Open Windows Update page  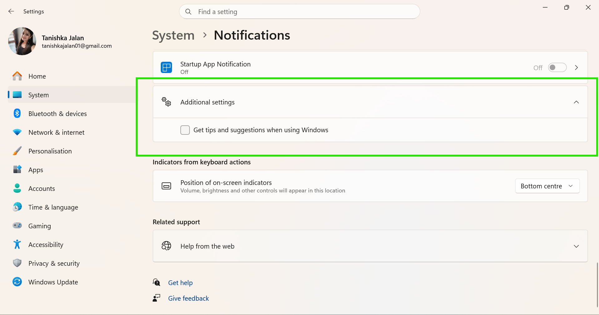72,282
